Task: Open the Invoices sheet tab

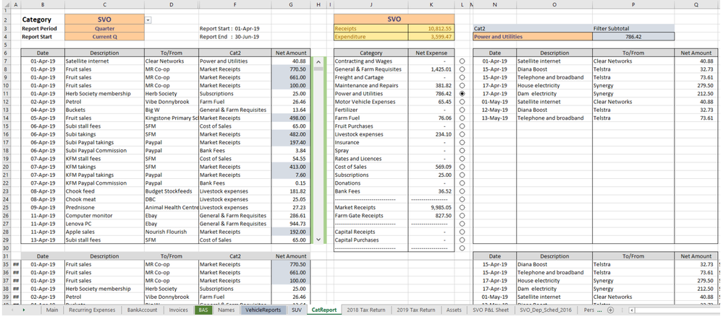Action: coord(179,310)
